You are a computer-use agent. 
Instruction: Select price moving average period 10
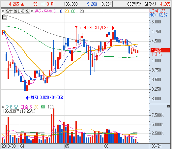click(x=60, y=11)
